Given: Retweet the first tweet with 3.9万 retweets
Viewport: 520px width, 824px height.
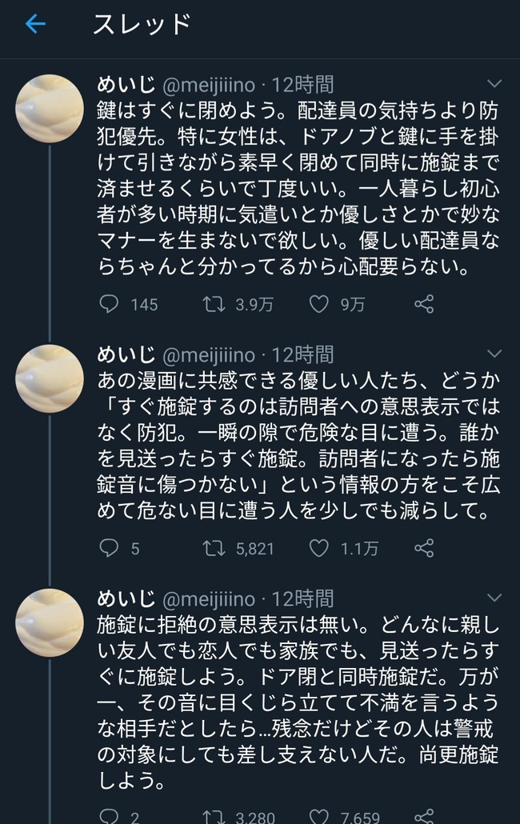Looking at the screenshot, I should [211, 304].
